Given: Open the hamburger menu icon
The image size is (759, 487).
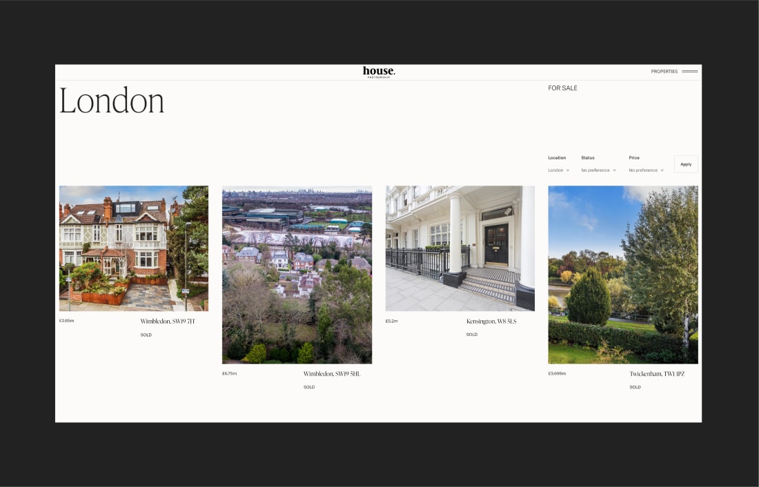Looking at the screenshot, I should coord(689,71).
